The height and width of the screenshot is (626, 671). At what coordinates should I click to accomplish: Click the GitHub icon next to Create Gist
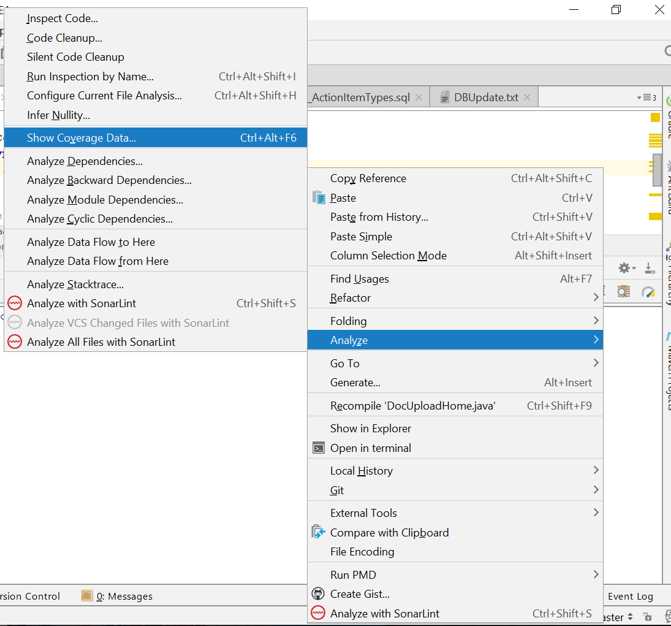[x=318, y=594]
